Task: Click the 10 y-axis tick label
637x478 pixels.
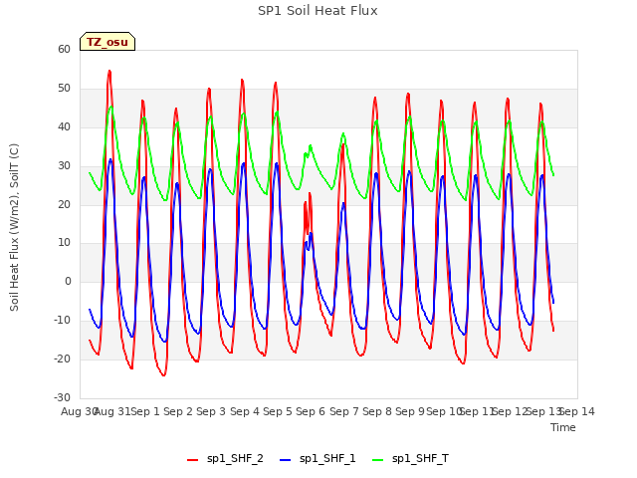Action: click(64, 243)
